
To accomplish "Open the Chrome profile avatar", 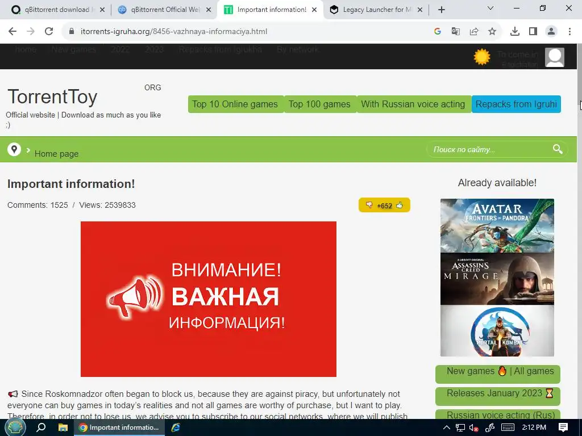I will (x=551, y=32).
